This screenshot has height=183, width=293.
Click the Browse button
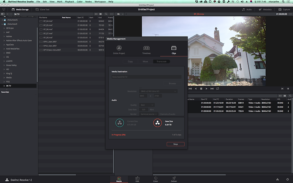[172, 83]
